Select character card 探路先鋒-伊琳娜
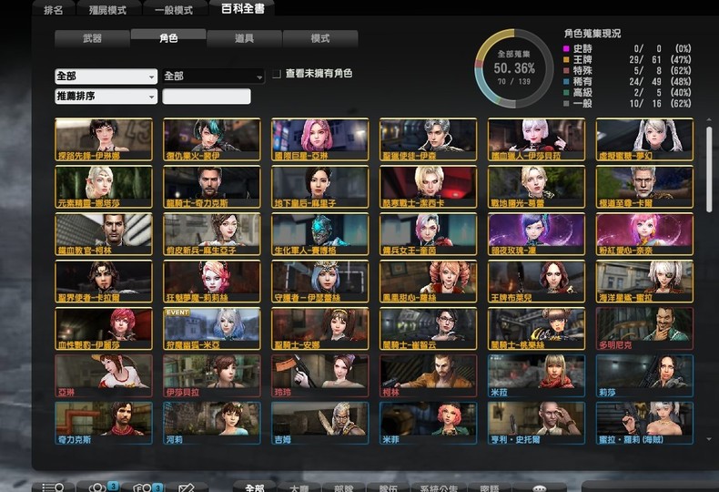 (x=104, y=139)
